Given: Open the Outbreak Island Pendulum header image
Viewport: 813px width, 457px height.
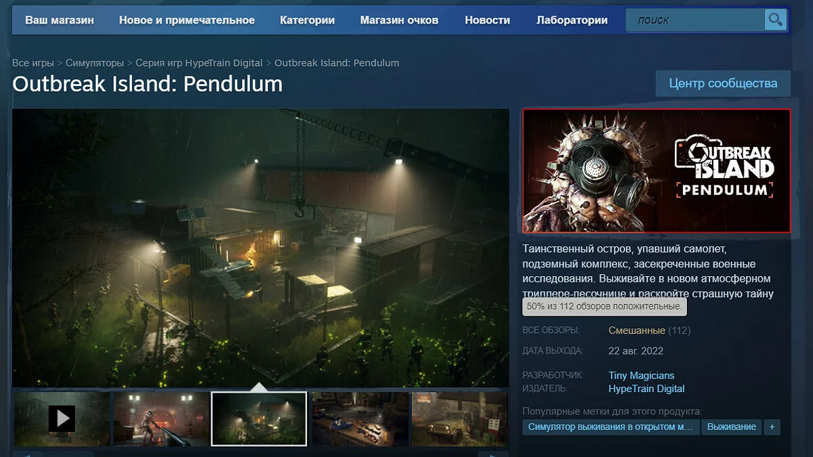Looking at the screenshot, I should pos(656,171).
